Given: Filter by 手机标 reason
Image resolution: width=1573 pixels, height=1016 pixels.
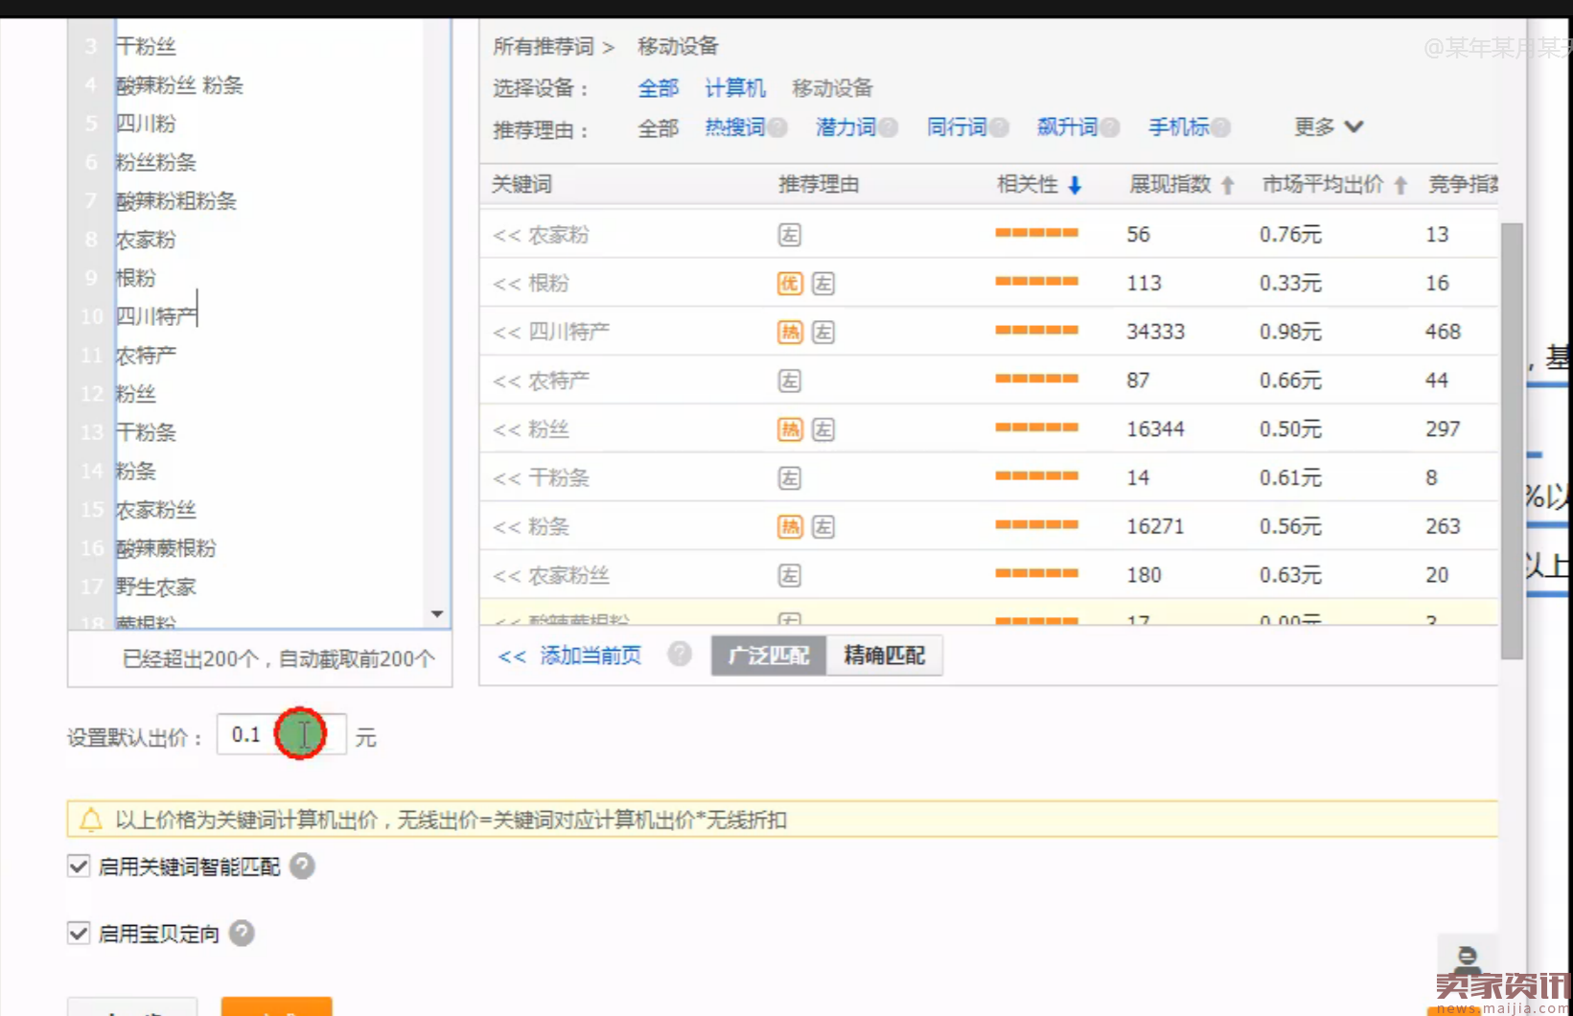Looking at the screenshot, I should [x=1179, y=127].
